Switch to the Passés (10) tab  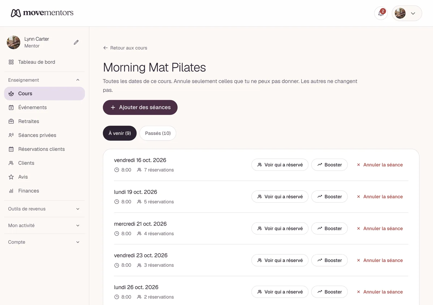tap(158, 133)
